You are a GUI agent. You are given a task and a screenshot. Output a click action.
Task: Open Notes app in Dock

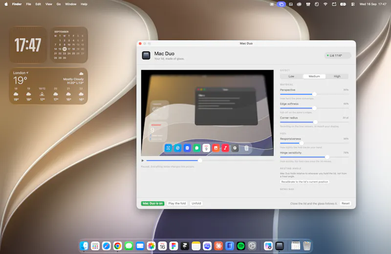196,246
